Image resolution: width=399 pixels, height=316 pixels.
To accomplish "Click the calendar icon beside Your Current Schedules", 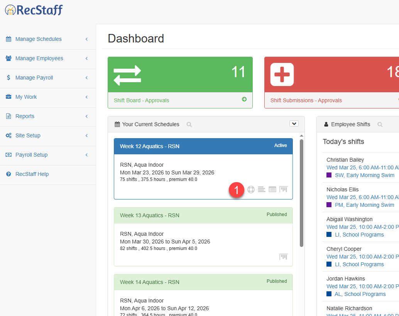I will click(x=117, y=124).
